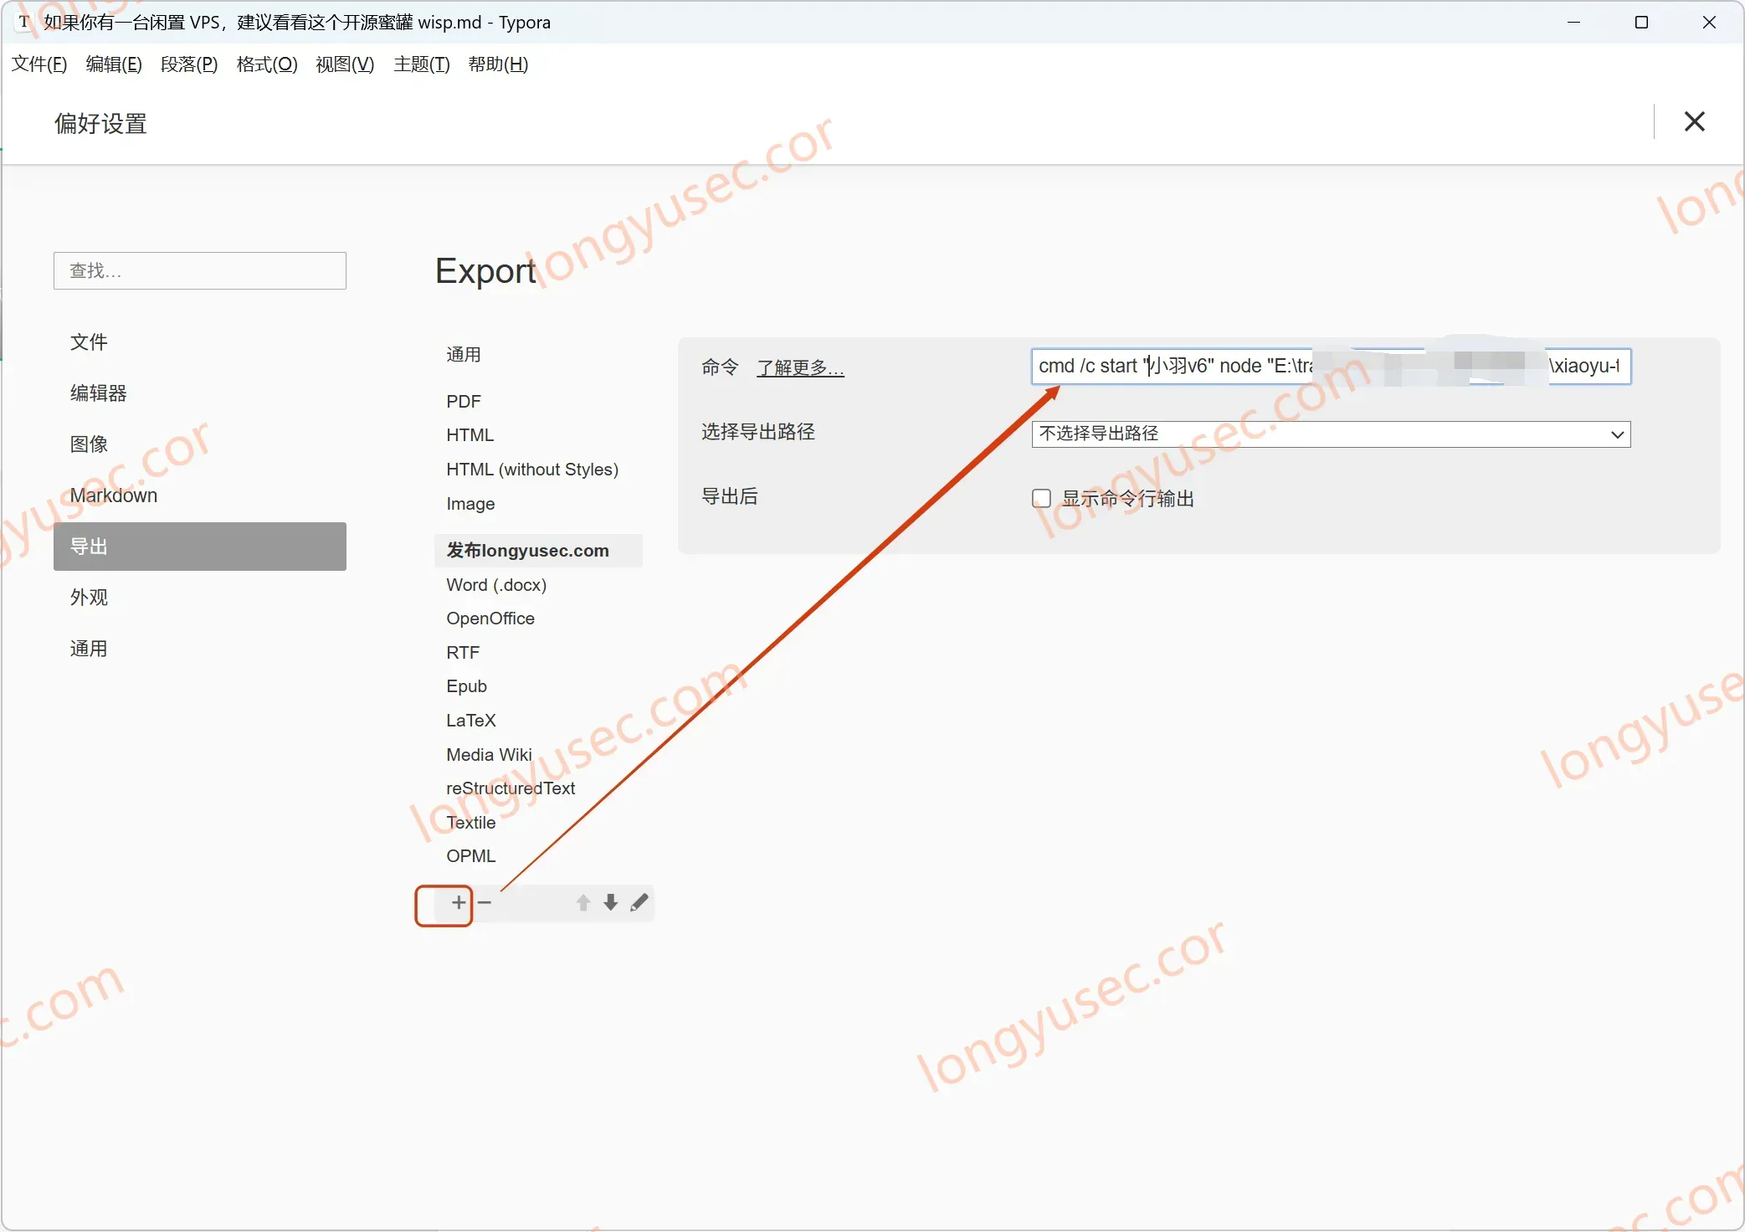Viewport: 1745px width, 1232px height.
Task: Close the preferences panel with X icon
Action: click(1694, 121)
